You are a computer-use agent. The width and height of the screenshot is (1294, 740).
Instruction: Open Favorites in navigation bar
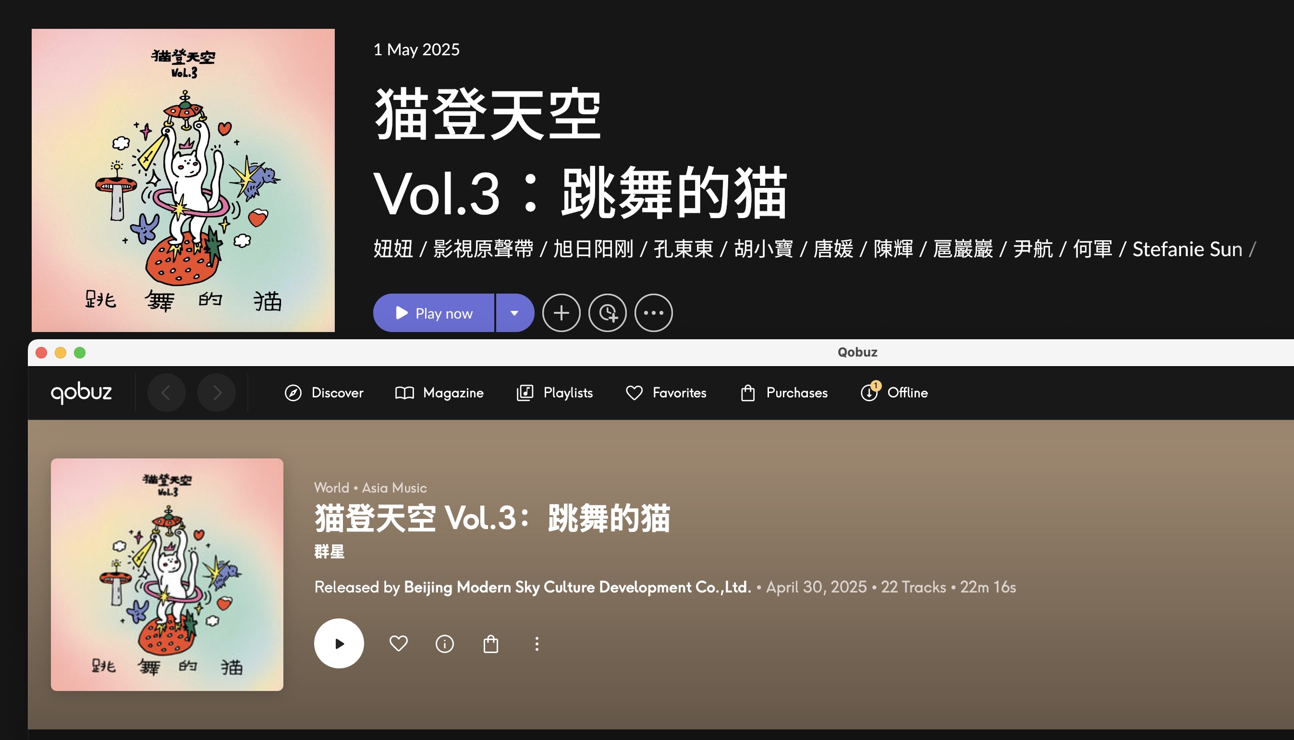[666, 393]
